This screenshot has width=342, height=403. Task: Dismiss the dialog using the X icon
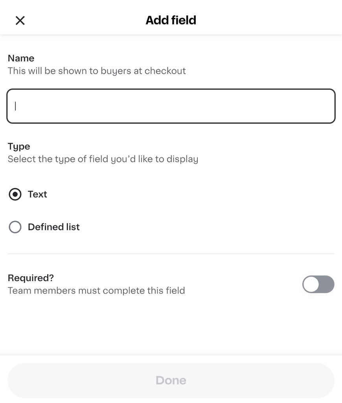[20, 20]
